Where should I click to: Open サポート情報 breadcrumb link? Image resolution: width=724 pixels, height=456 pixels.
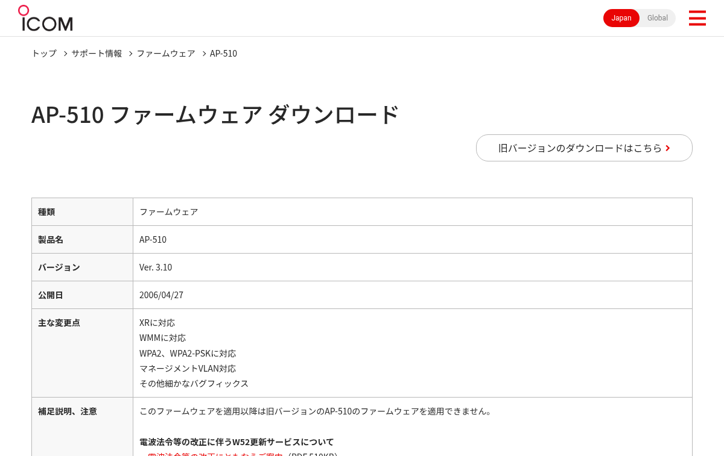[x=97, y=53]
